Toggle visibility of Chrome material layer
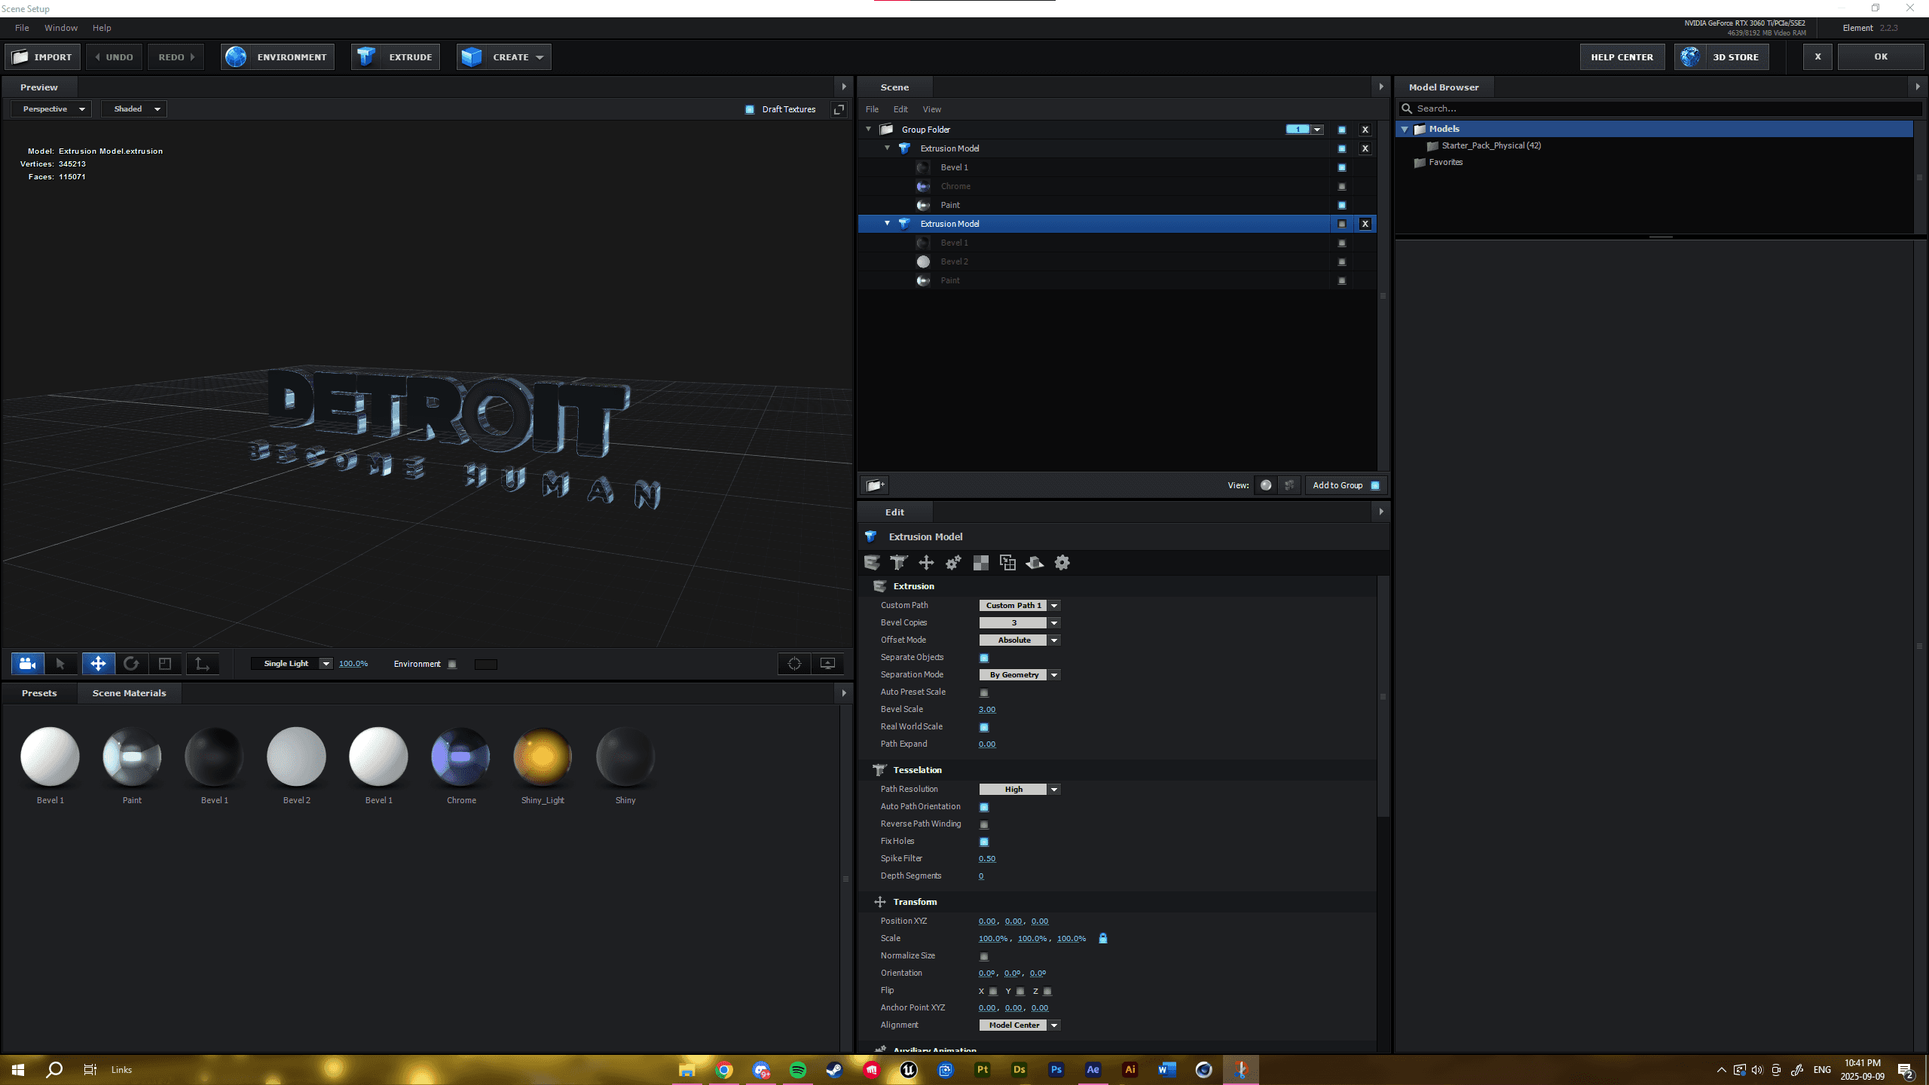The width and height of the screenshot is (1929, 1085). click(x=1342, y=186)
